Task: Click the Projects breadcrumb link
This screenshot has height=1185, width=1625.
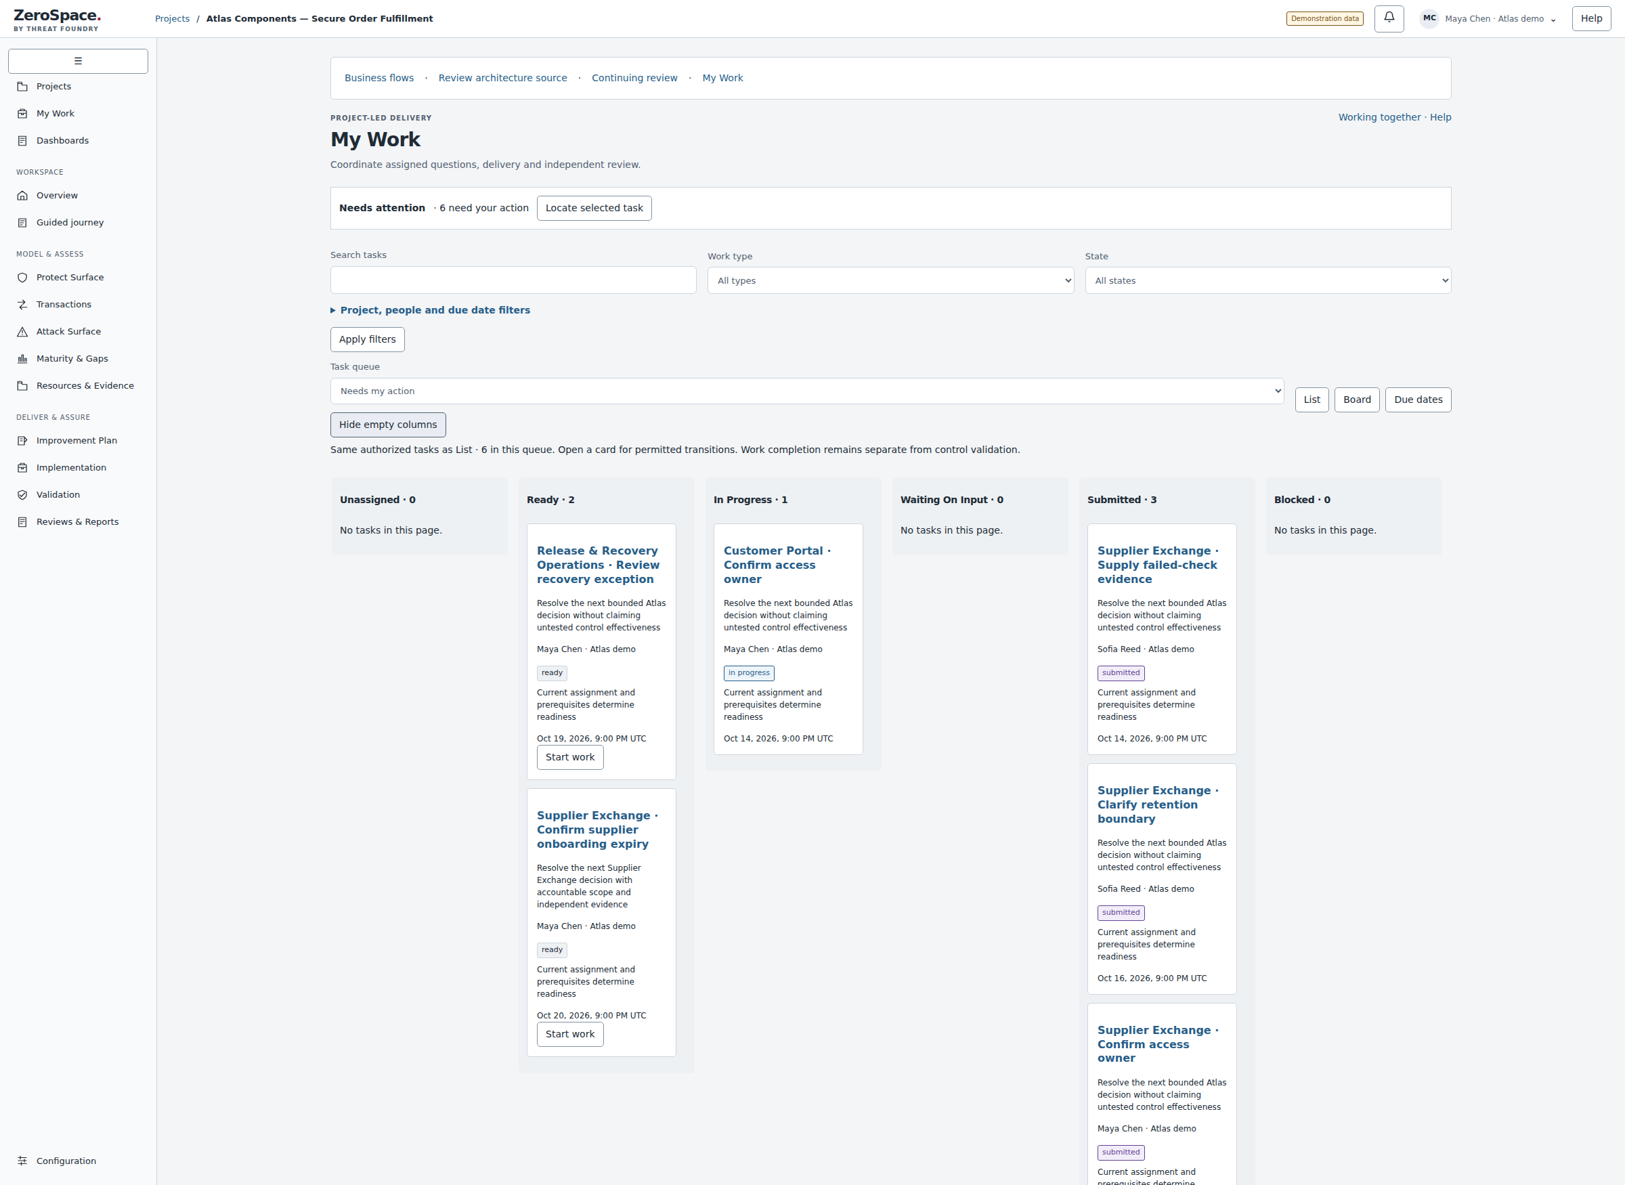Action: (x=172, y=19)
